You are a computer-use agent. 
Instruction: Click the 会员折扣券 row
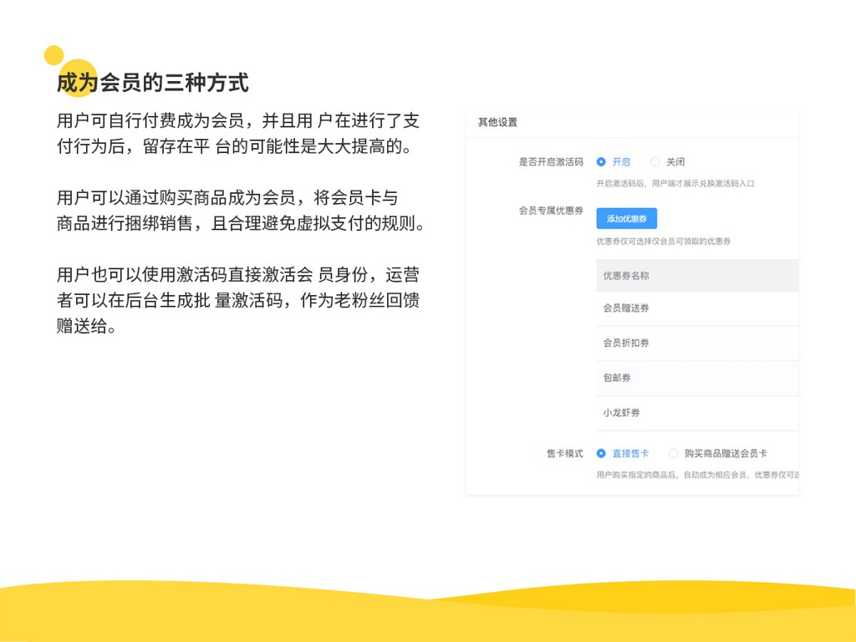697,344
